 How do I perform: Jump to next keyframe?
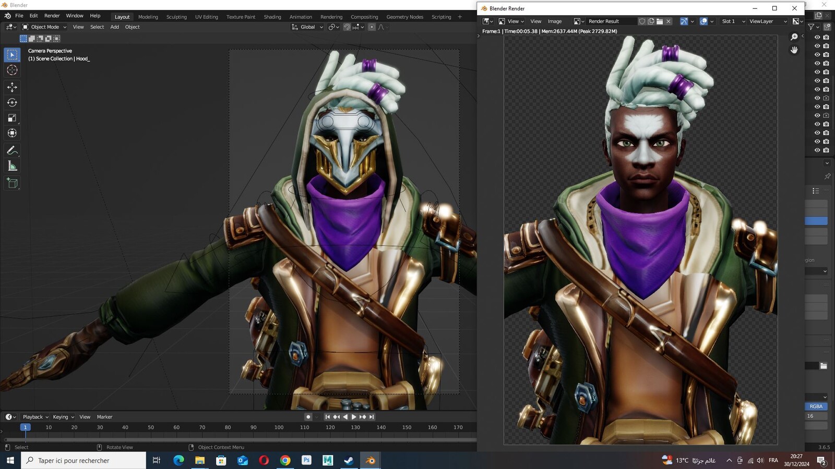point(363,417)
